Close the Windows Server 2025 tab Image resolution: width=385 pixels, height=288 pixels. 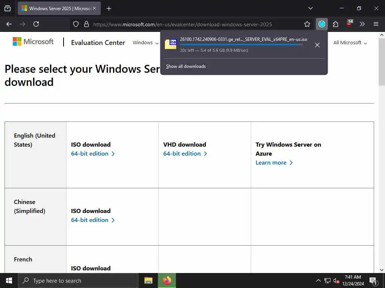[94, 8]
